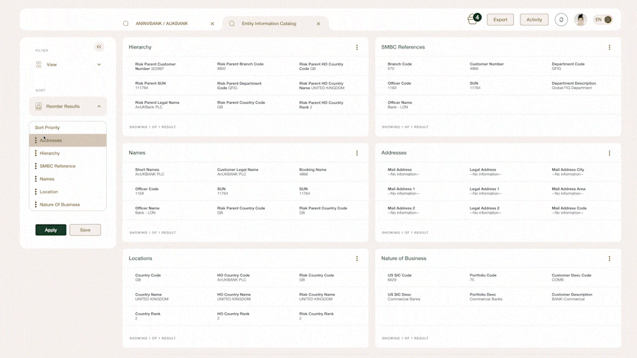
Task: Grab the drag handle beside Hierarchy item
Action: tap(35, 153)
